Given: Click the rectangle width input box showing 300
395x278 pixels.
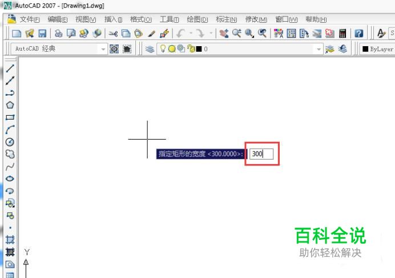Looking at the screenshot, I should pyautogui.click(x=261, y=154).
